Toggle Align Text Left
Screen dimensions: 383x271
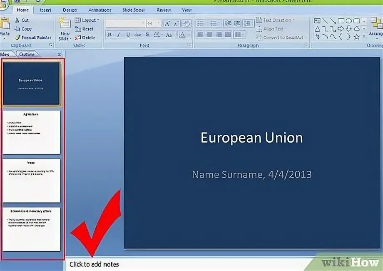200,35
